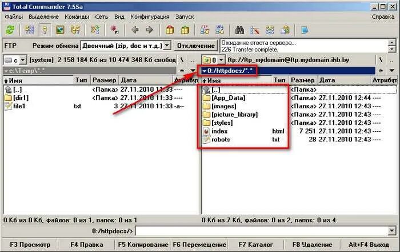Open right panel directory hotlist asterisk button
400x252 pixels.
pos(381,71)
